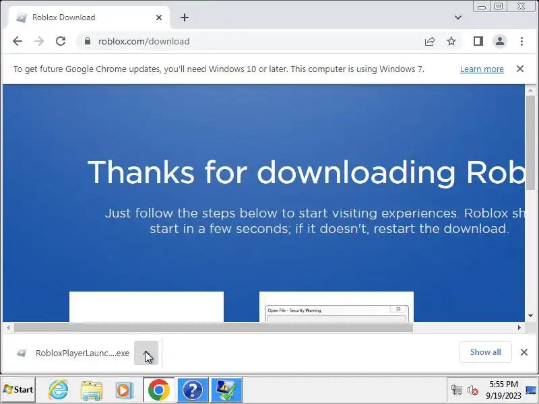The width and height of the screenshot is (539, 404).
Task: Minimize the Chrome window
Action: pos(482,7)
